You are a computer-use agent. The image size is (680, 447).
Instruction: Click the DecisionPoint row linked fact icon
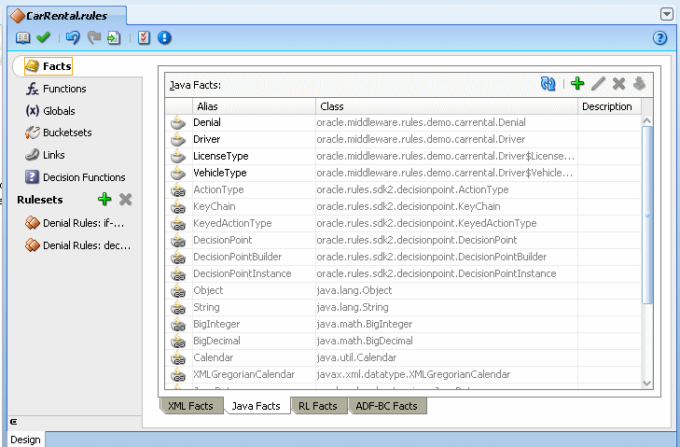point(178,241)
